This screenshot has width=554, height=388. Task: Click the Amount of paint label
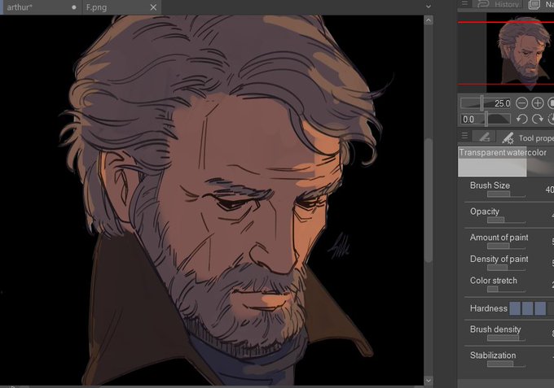tap(499, 238)
